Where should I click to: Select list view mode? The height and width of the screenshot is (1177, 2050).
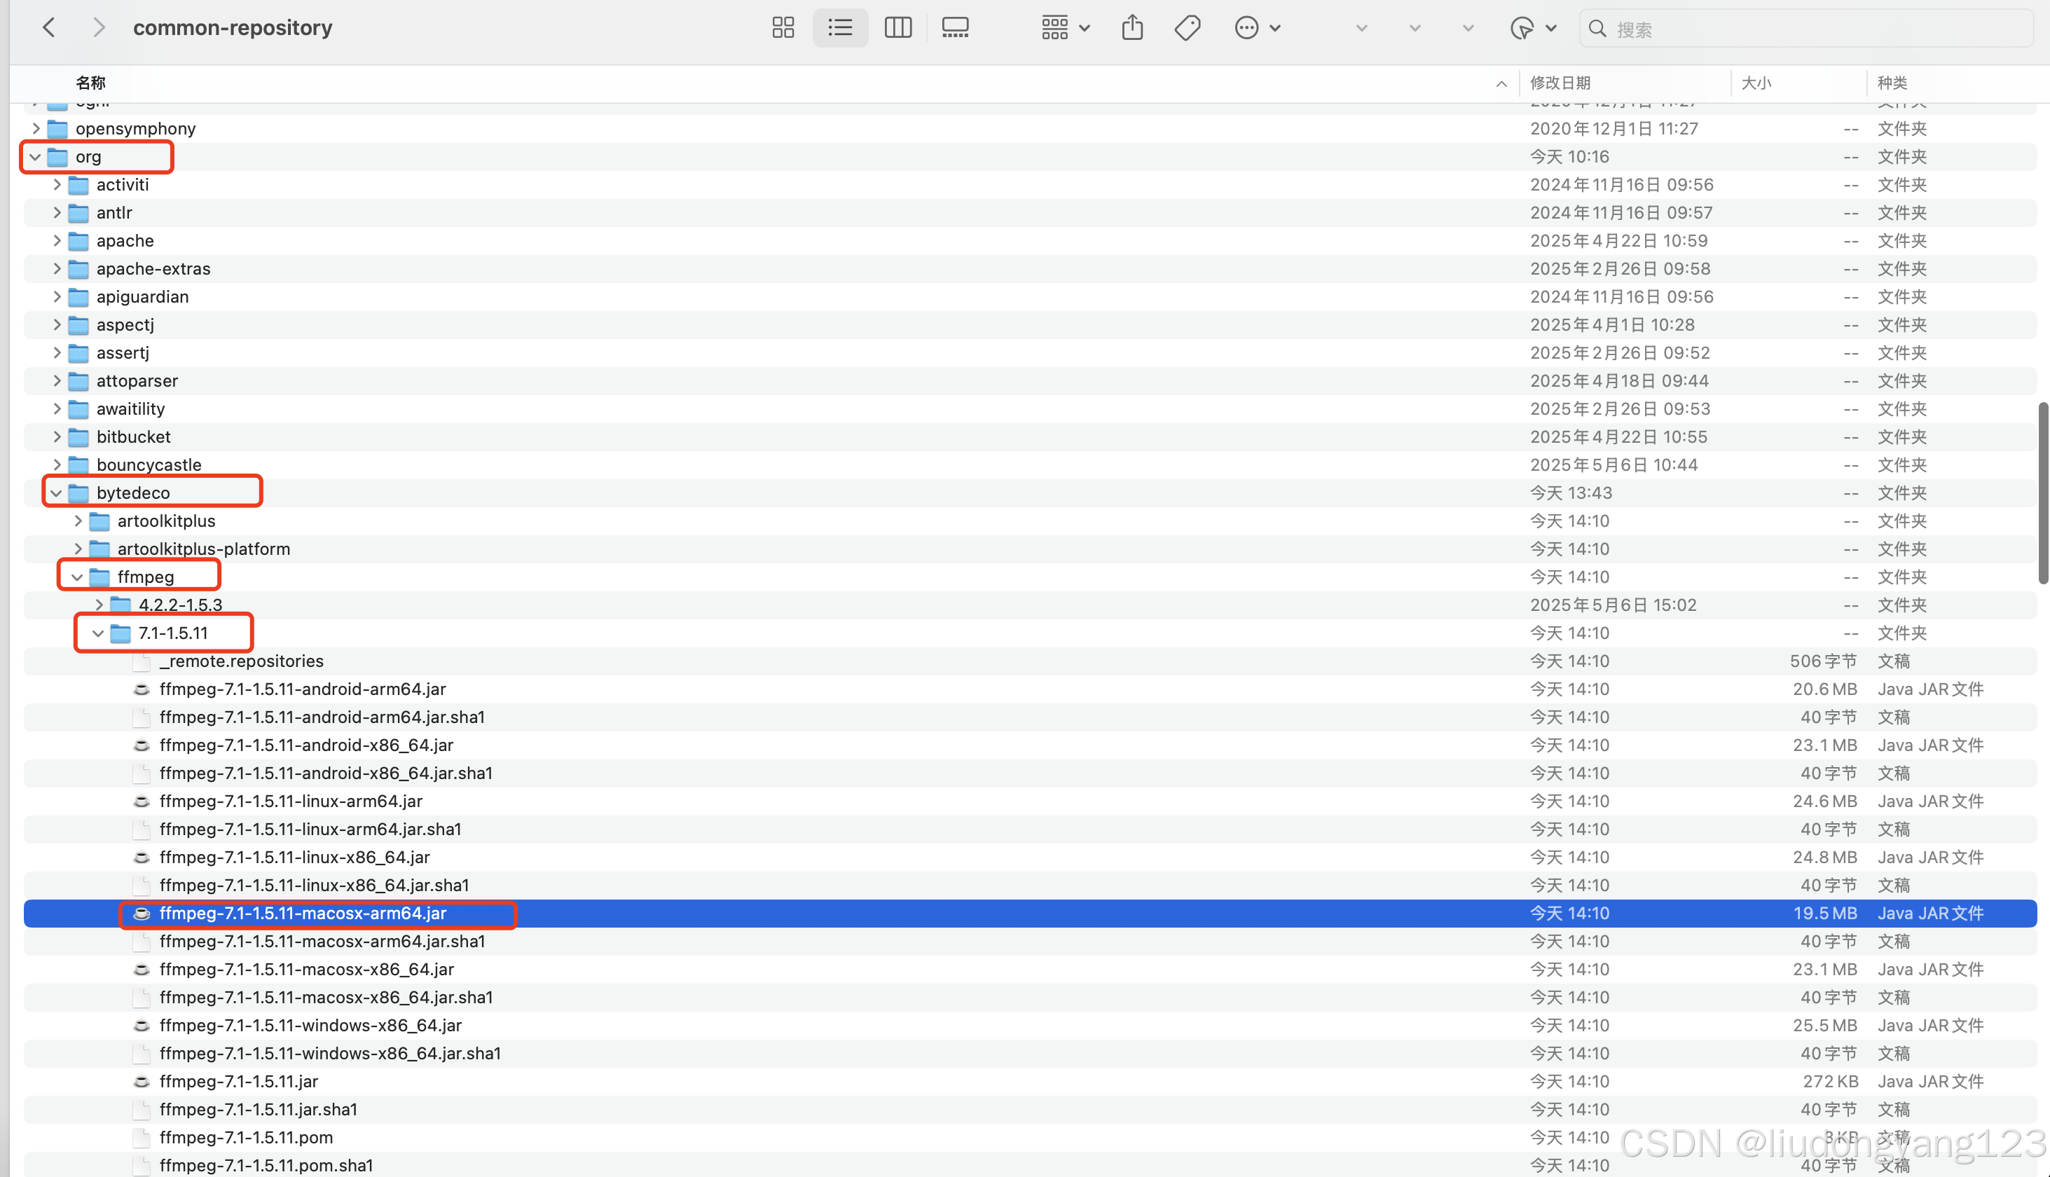(x=840, y=28)
